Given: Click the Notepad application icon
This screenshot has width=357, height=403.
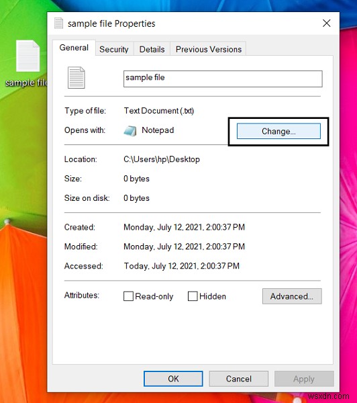Looking at the screenshot, I should pos(130,130).
